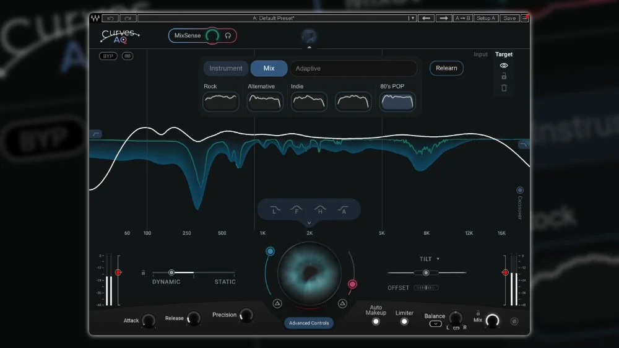The image size is (619, 348).
Task: Click the Precision knob
Action: [246, 315]
